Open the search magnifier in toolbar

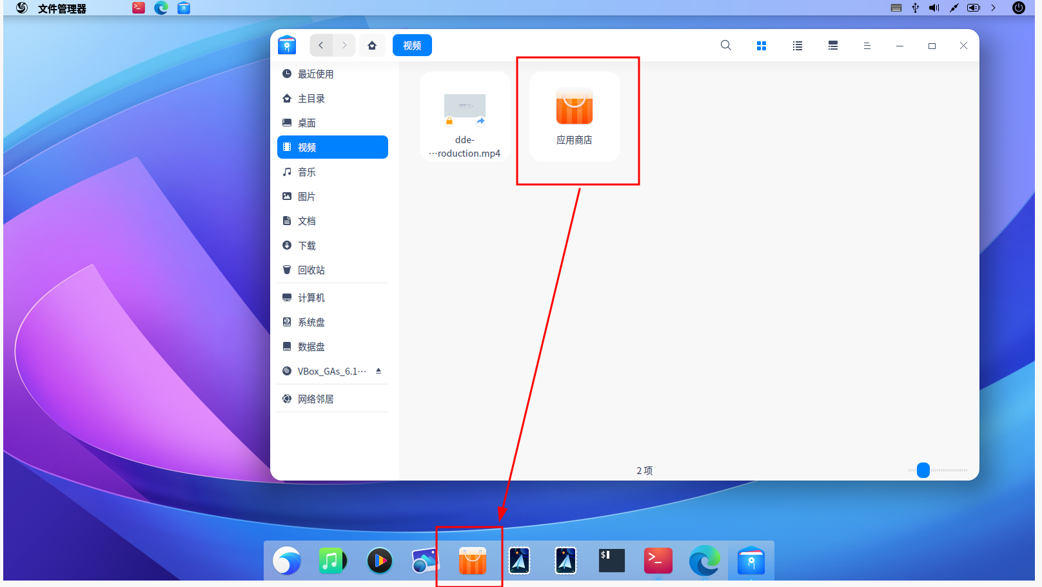726,45
